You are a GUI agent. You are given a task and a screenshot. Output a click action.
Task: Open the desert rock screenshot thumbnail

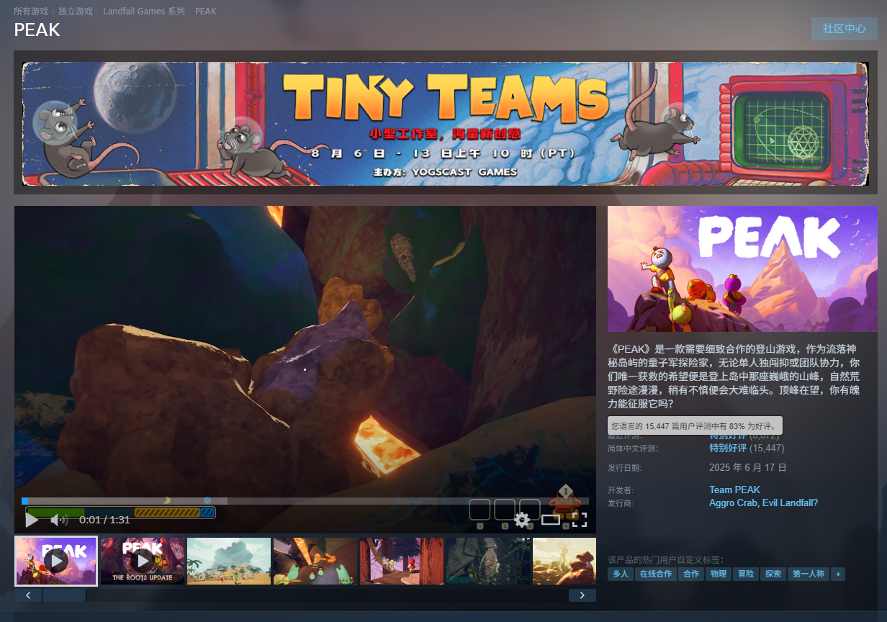(564, 560)
